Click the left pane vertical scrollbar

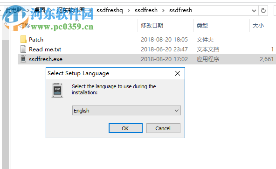(x=6, y=104)
